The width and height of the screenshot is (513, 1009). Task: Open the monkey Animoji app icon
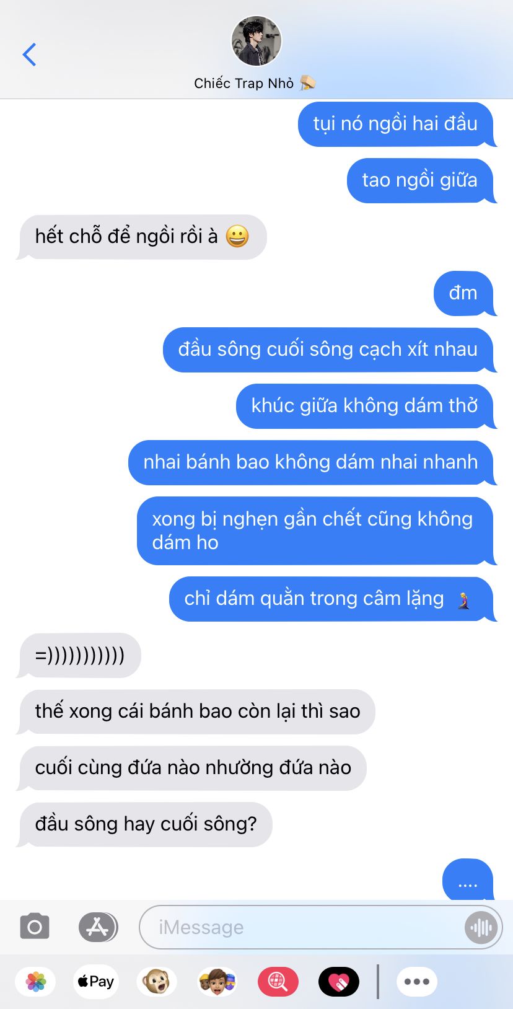point(156,982)
